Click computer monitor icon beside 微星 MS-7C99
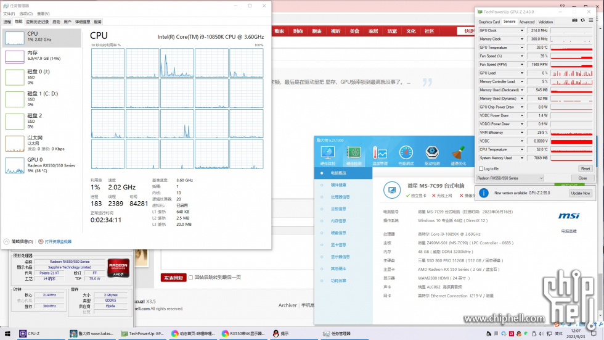 tap(392, 190)
